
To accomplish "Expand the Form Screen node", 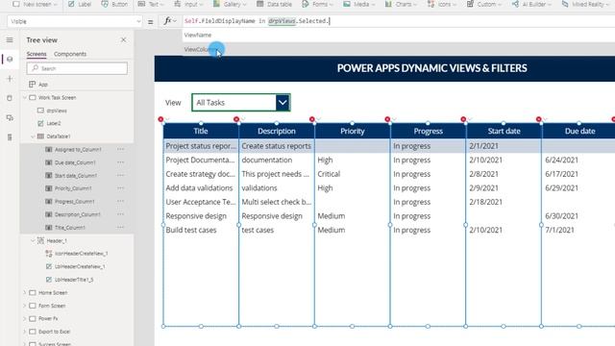I will pyautogui.click(x=25, y=306).
